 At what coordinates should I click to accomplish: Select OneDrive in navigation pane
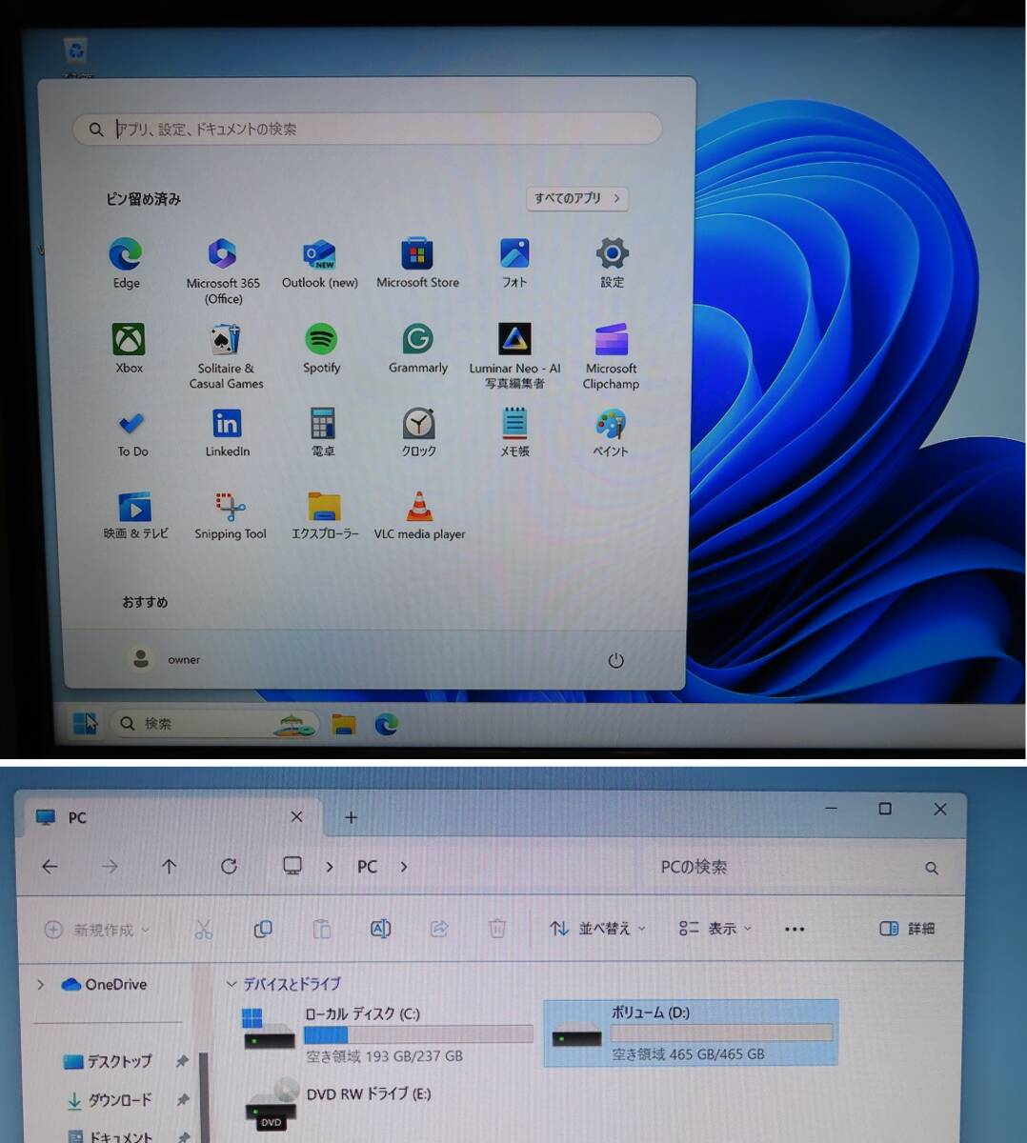pos(105,985)
